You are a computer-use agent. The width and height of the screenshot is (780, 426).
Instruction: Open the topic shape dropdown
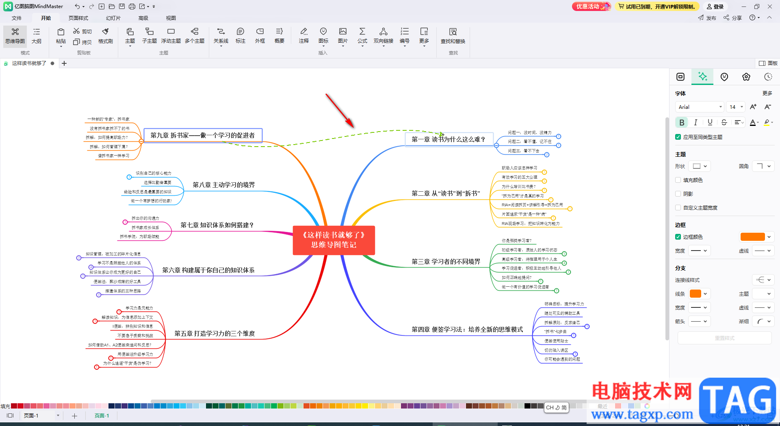[x=700, y=166]
